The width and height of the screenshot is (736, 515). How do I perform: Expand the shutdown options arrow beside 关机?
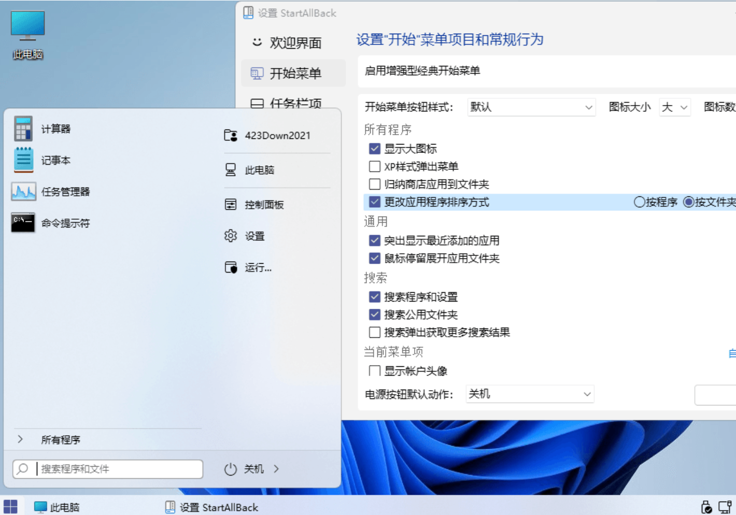[276, 469]
